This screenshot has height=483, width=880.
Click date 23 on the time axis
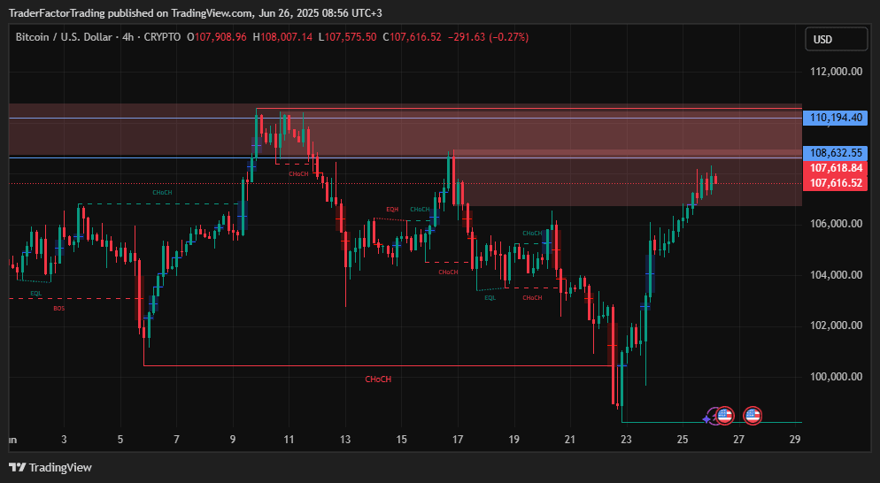click(626, 440)
